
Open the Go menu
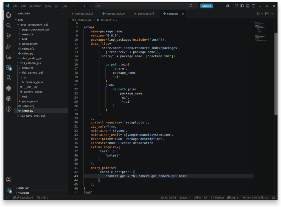tap(57, 6)
